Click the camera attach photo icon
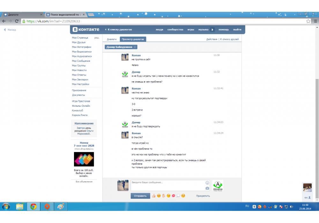The image size is (319, 223). [207, 188]
